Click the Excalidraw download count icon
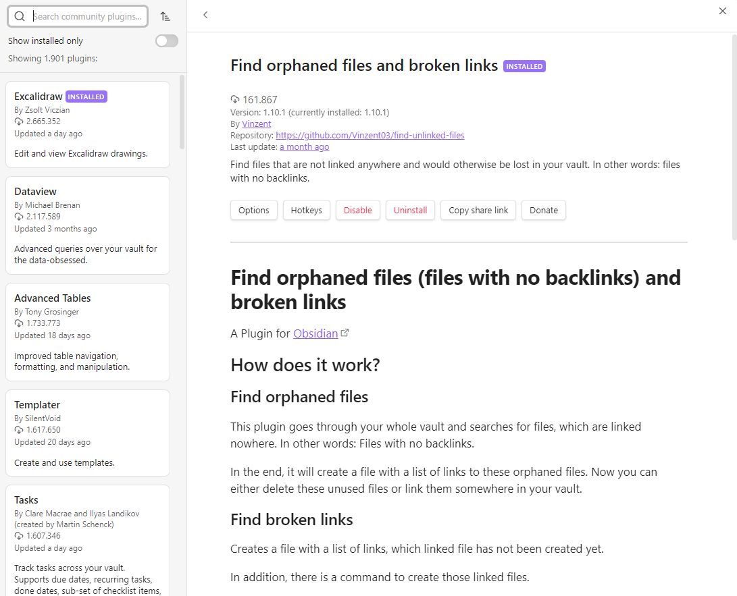This screenshot has width=737, height=596. click(x=19, y=121)
